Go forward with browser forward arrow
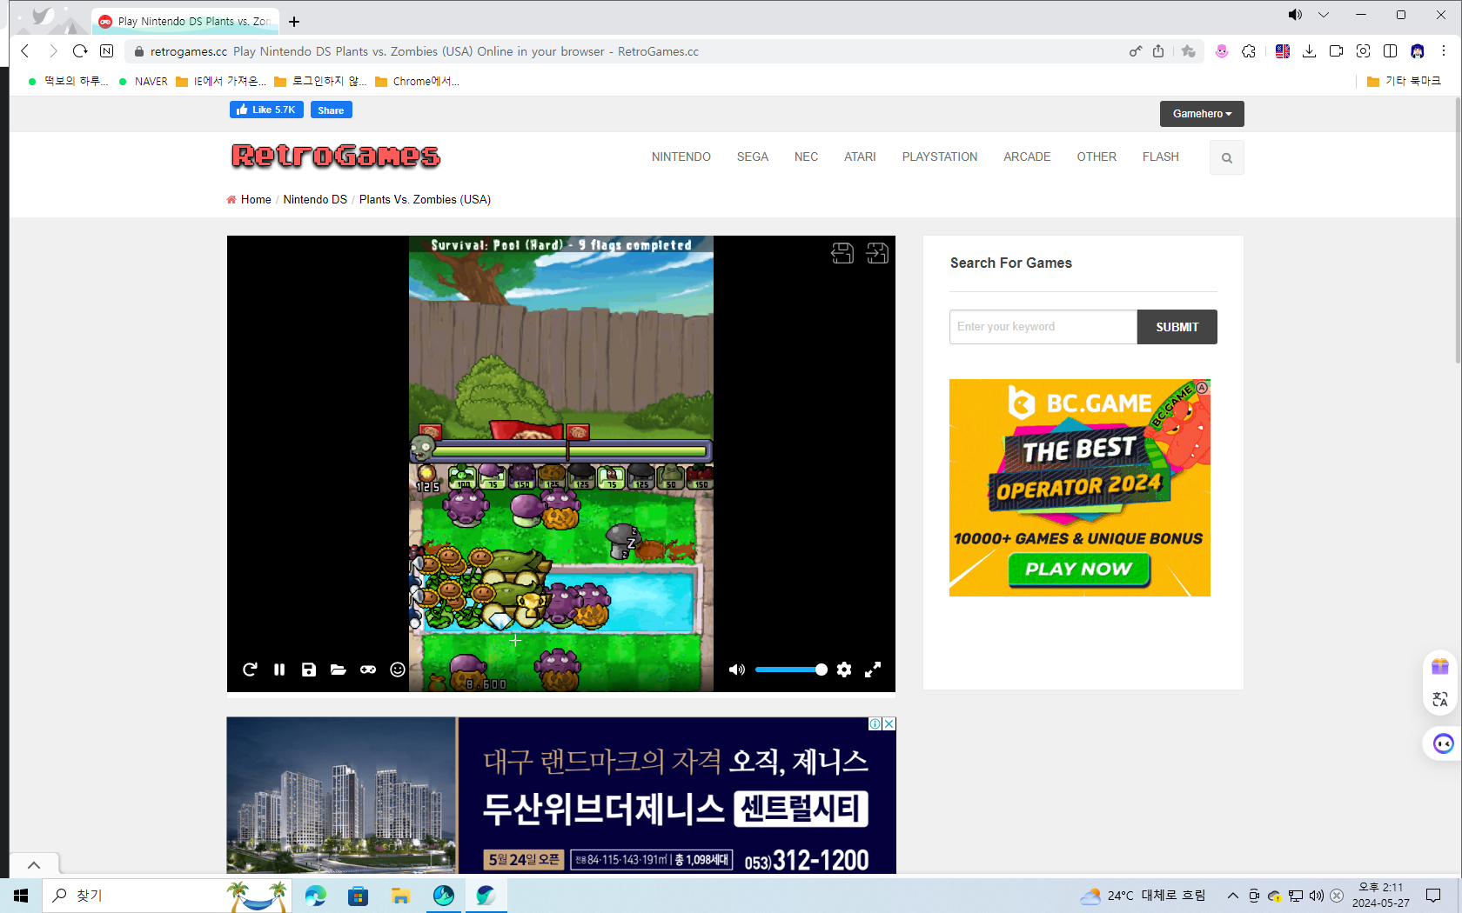The width and height of the screenshot is (1462, 913). [x=53, y=51]
